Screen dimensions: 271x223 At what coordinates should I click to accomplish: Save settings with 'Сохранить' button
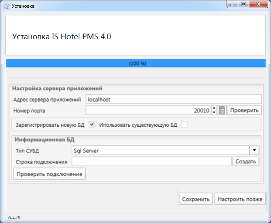click(x=196, y=199)
